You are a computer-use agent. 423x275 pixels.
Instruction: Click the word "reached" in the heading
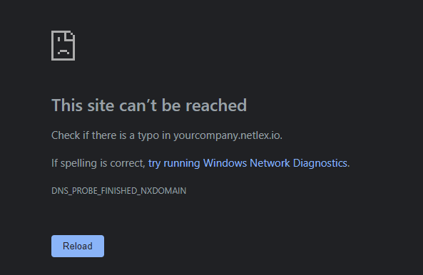(x=216, y=105)
